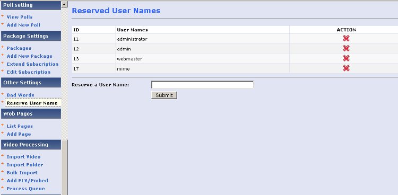Open Add New Package
Screen dimensions: 398x195
[x=29, y=56]
